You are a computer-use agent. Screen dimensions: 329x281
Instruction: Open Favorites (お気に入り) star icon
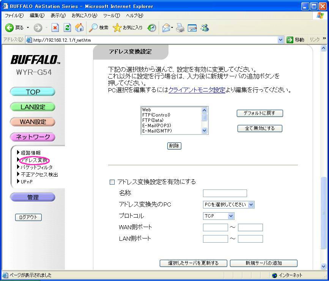(x=128, y=28)
